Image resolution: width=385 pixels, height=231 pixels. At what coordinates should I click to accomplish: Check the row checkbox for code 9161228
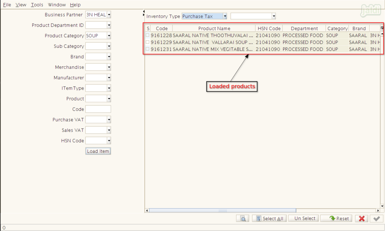pyautogui.click(x=147, y=35)
